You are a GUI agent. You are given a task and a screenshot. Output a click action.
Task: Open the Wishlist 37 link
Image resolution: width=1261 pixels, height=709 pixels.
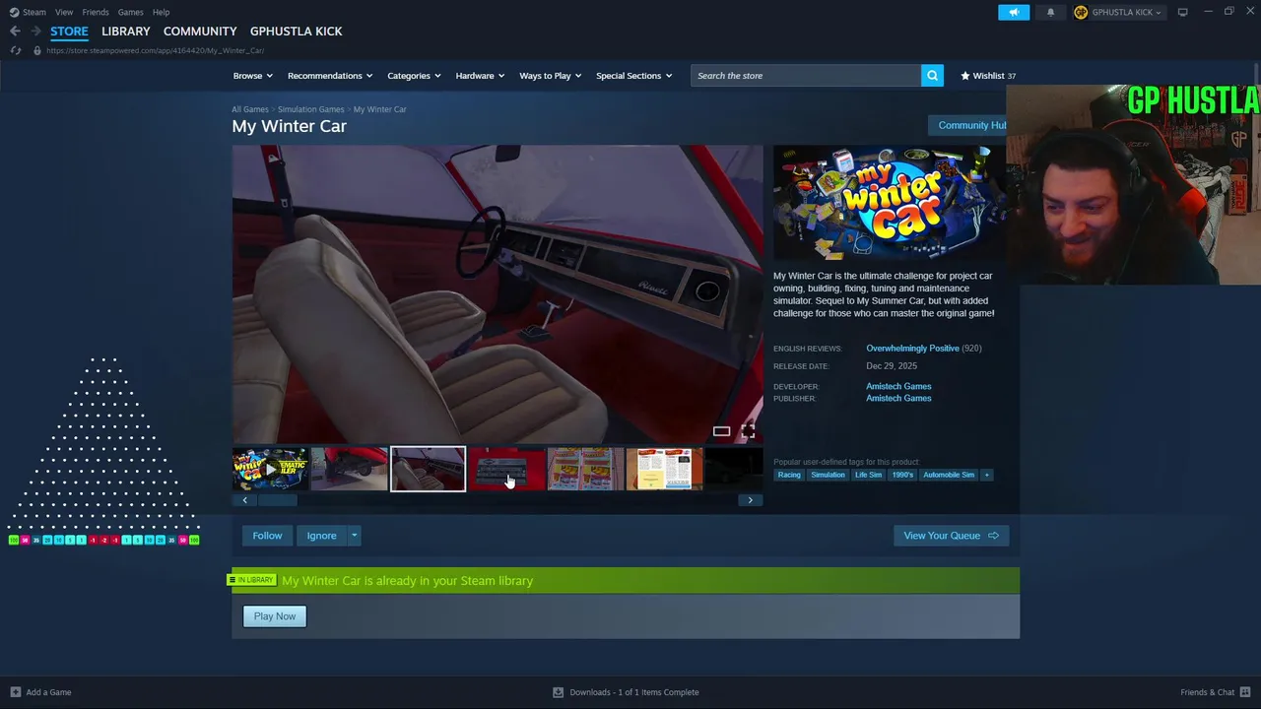click(x=988, y=76)
